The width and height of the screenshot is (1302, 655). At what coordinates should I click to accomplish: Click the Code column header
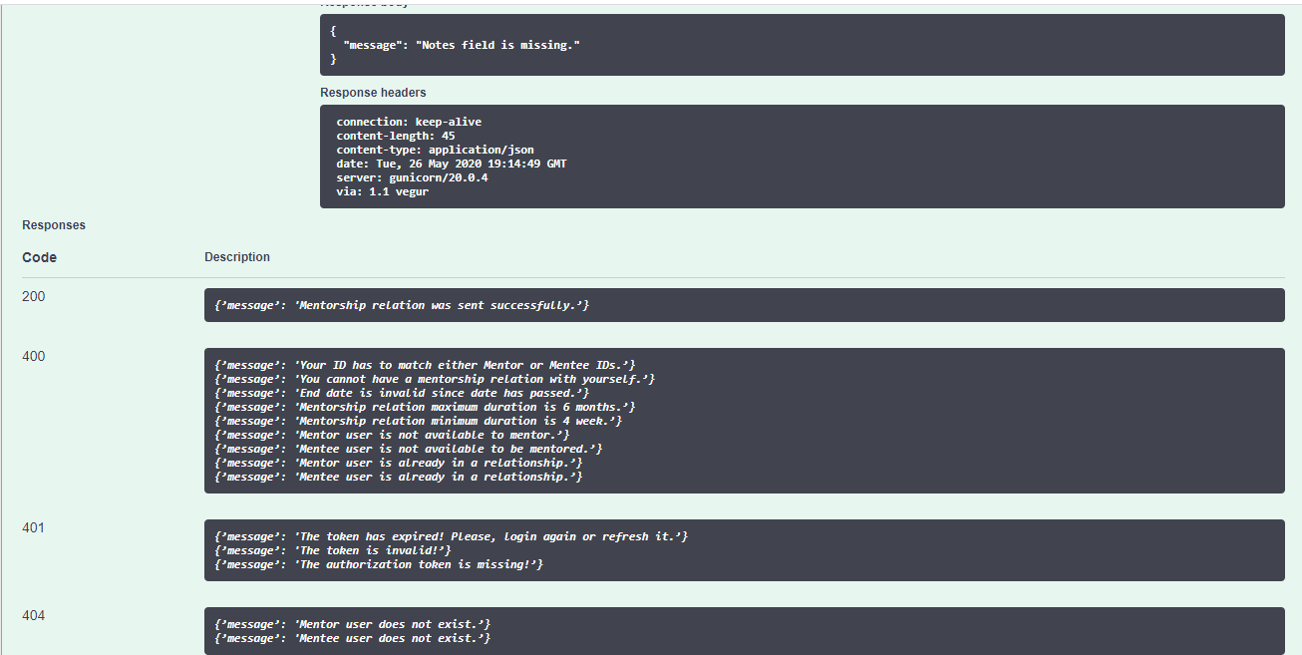click(x=40, y=257)
